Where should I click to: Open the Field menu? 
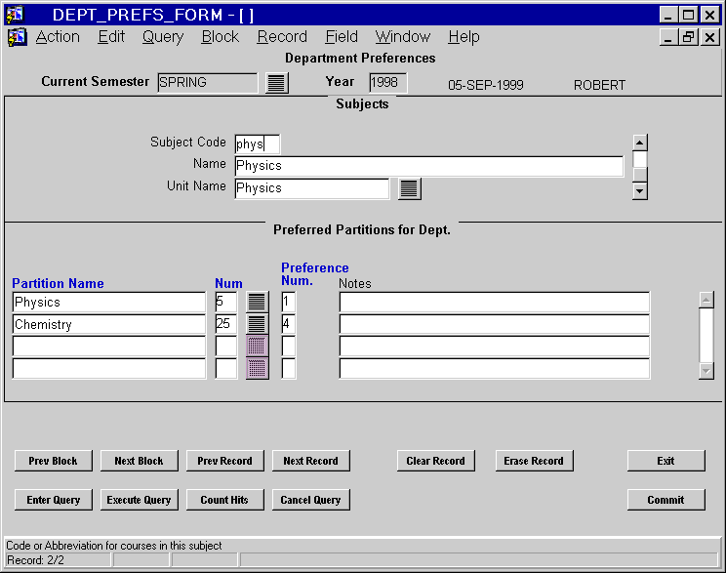click(342, 36)
